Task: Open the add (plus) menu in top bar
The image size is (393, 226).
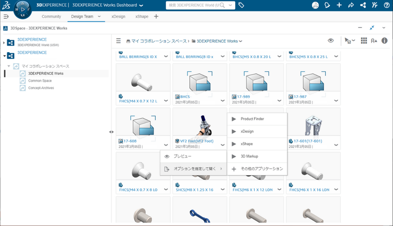Action: coord(339,5)
